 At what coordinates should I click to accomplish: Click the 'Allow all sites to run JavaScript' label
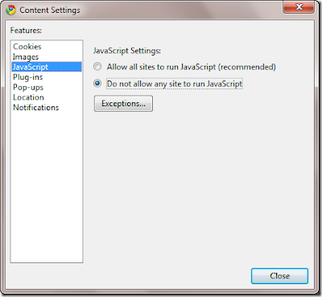click(191, 67)
